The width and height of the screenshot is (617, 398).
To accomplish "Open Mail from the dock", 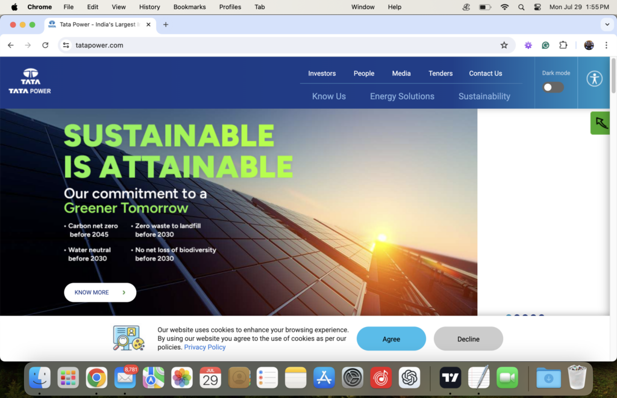I will tap(125, 378).
